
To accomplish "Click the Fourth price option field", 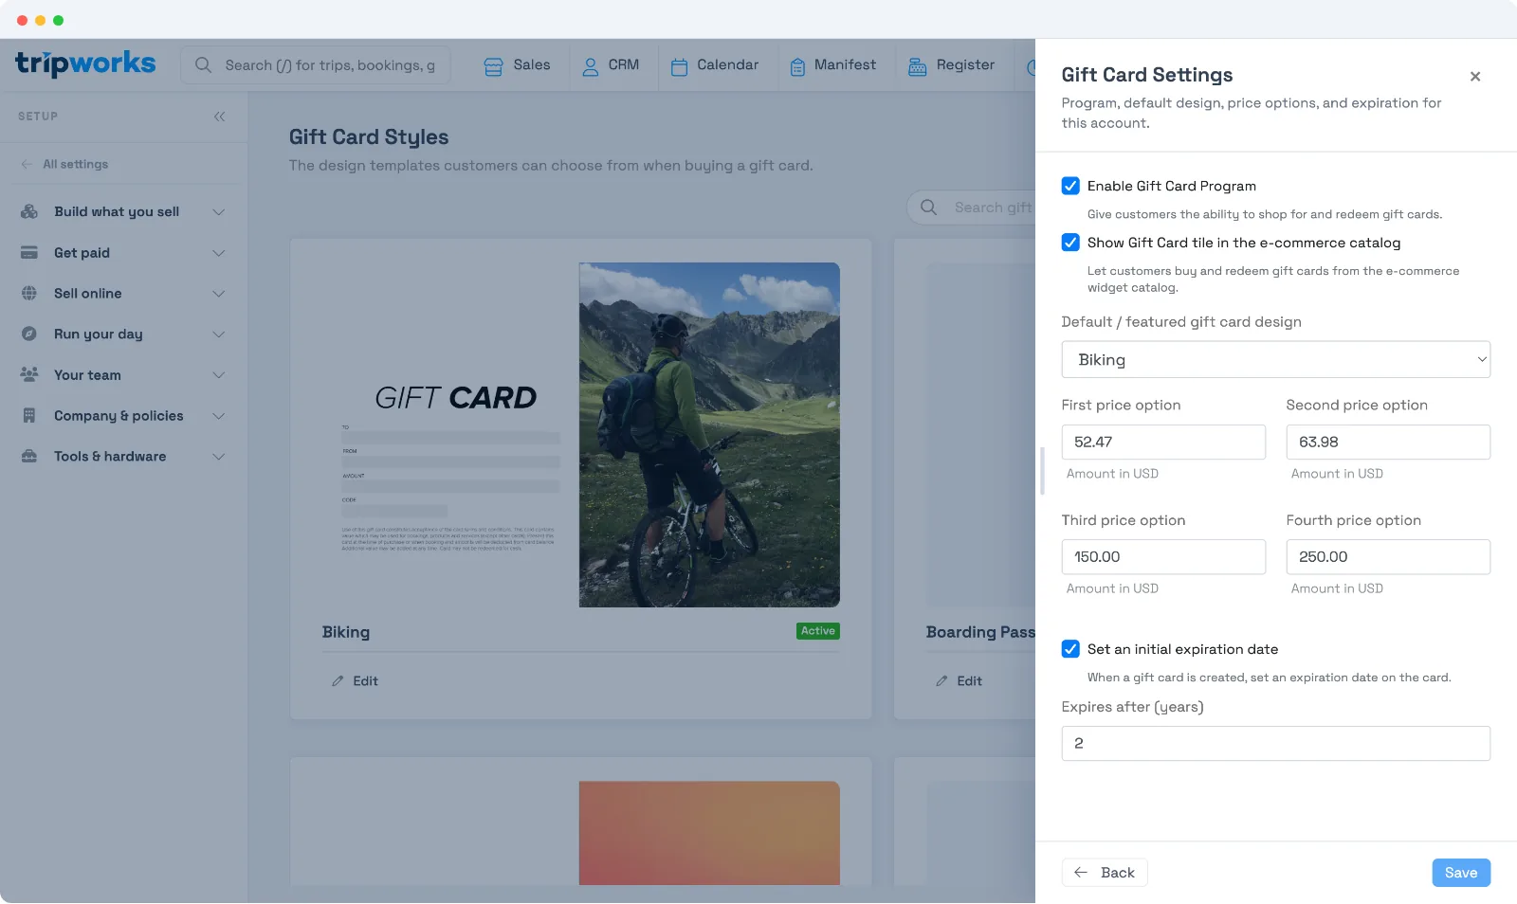I will (x=1388, y=557).
